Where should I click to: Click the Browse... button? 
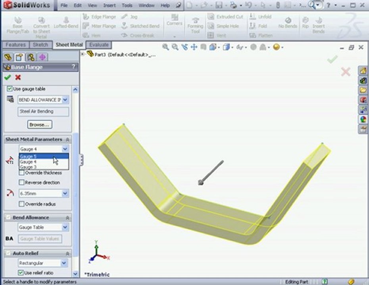tap(40, 125)
